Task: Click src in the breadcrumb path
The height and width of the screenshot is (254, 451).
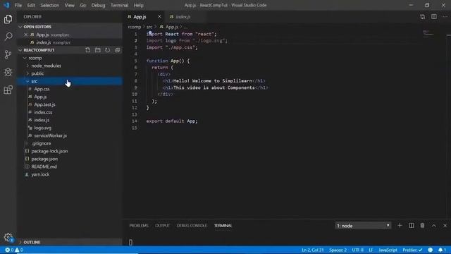Action: click(149, 27)
